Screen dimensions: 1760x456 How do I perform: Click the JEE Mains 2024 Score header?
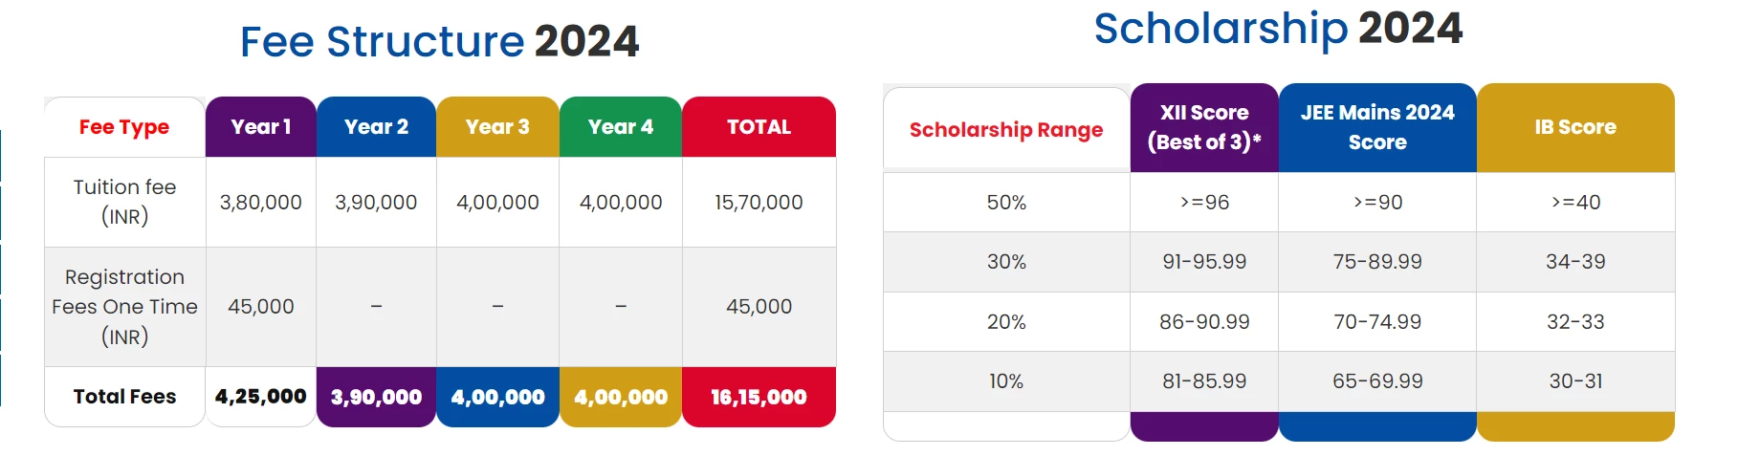pos(1377,127)
